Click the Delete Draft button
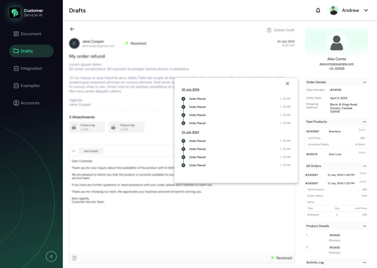 point(281,30)
